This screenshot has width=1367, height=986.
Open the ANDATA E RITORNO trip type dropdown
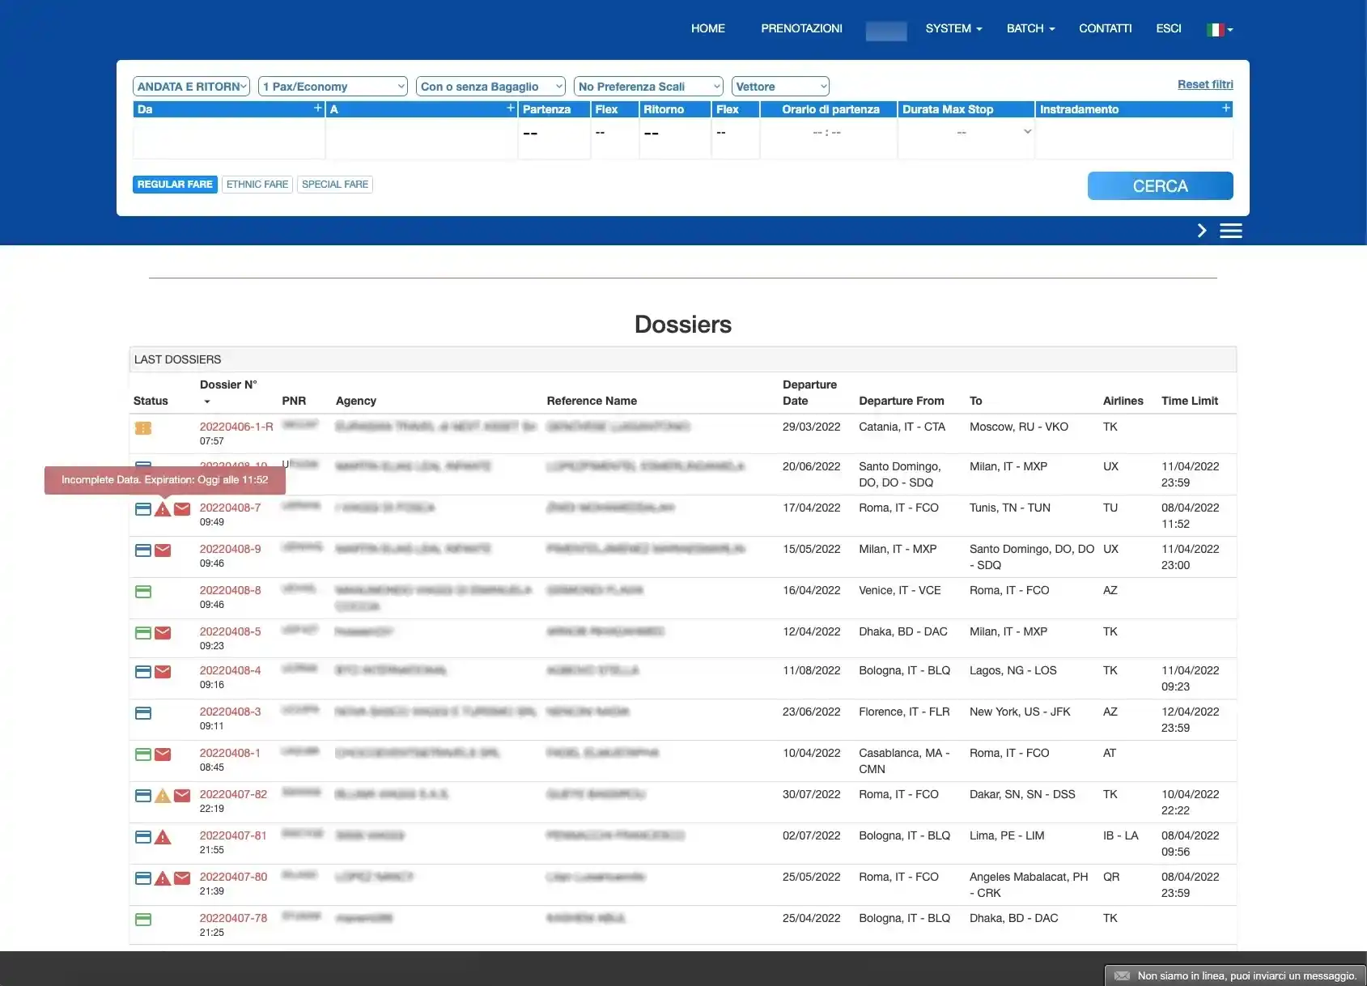tap(191, 87)
